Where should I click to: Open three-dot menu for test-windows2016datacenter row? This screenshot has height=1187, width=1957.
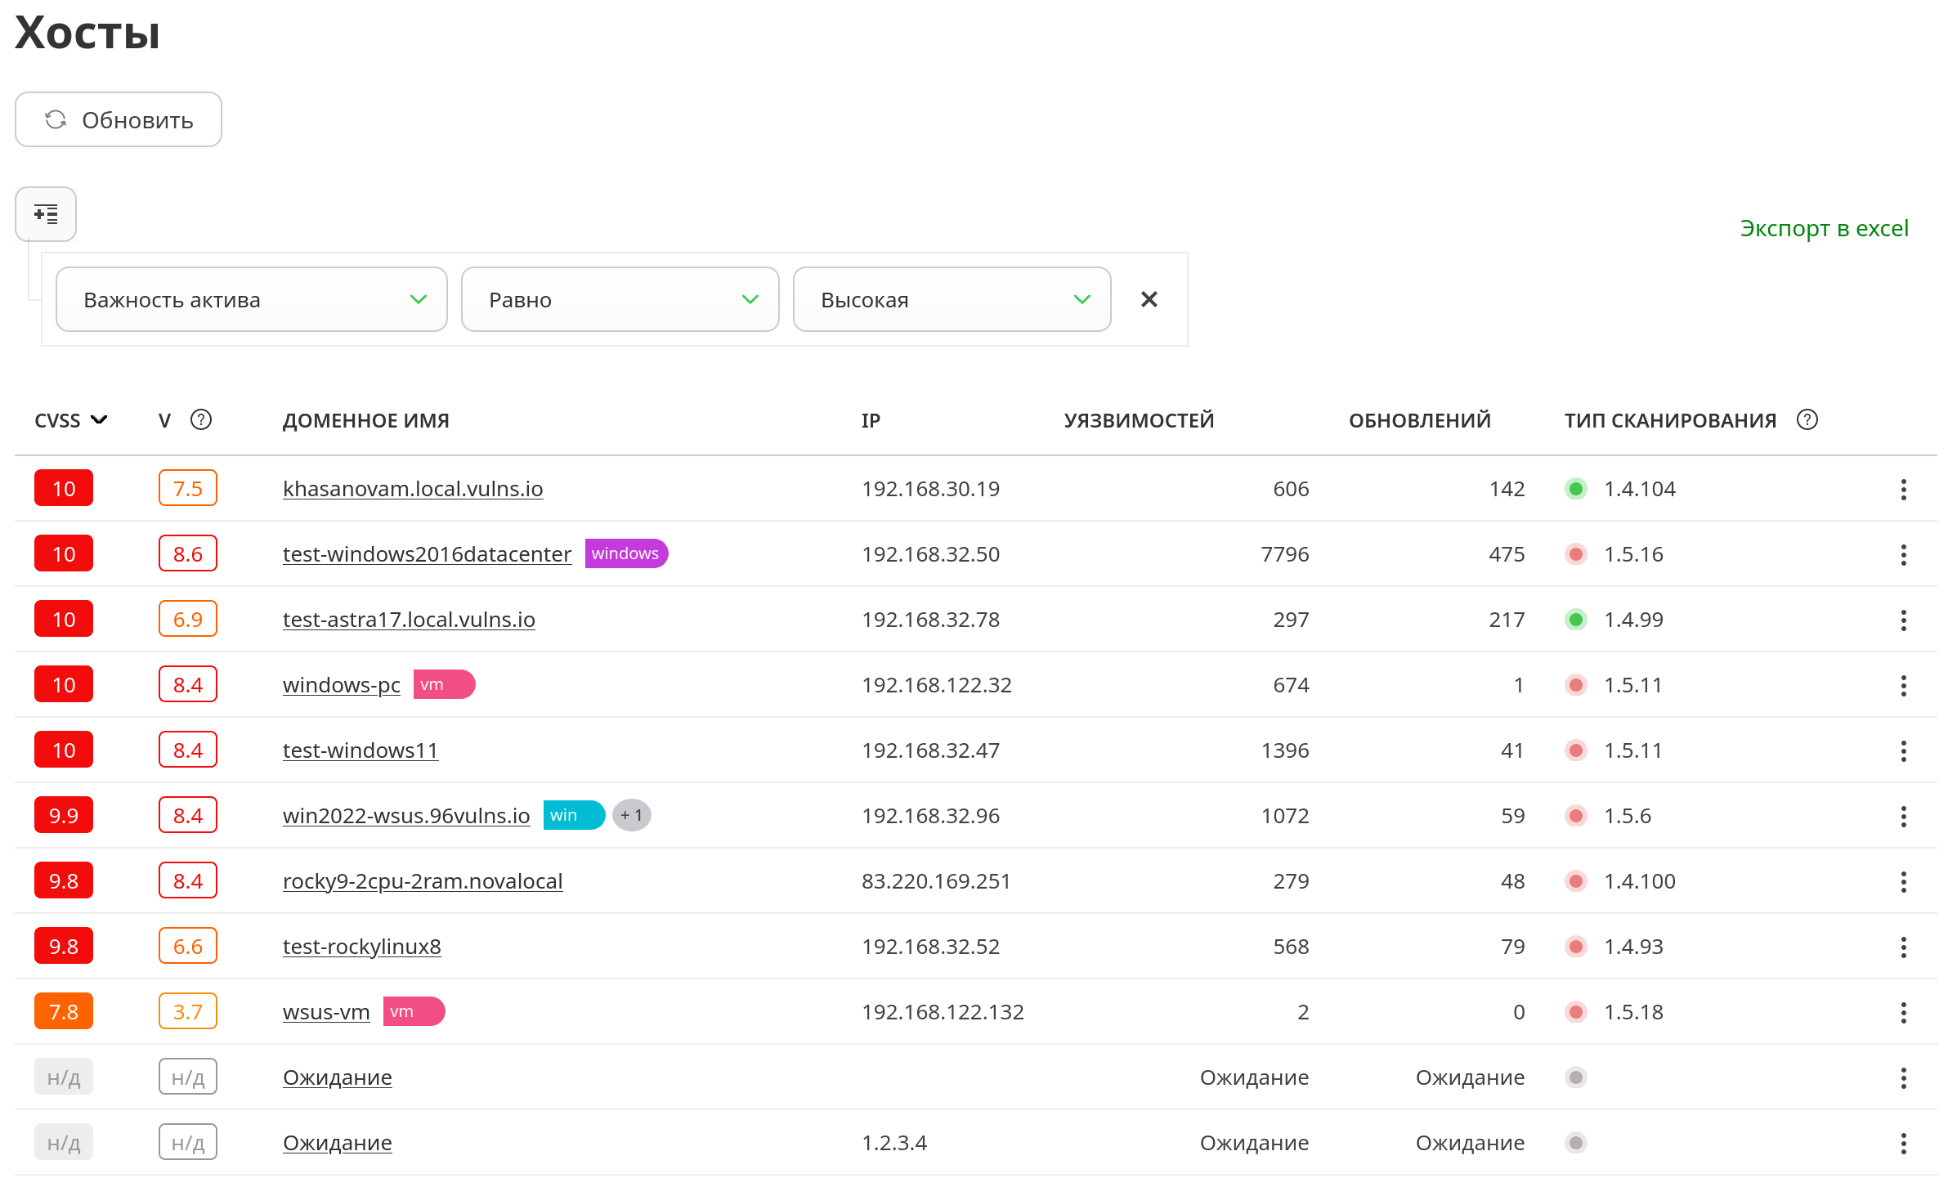click(1903, 554)
